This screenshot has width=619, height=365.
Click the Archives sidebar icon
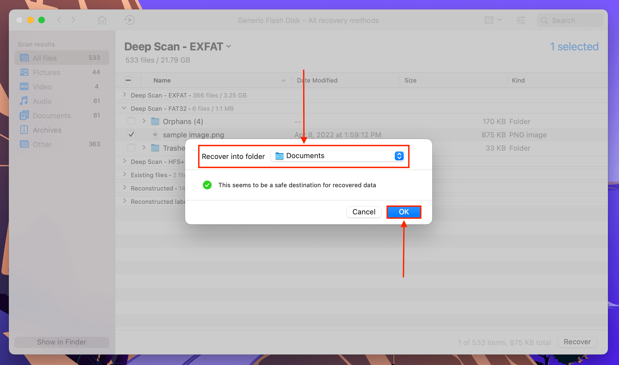(24, 130)
